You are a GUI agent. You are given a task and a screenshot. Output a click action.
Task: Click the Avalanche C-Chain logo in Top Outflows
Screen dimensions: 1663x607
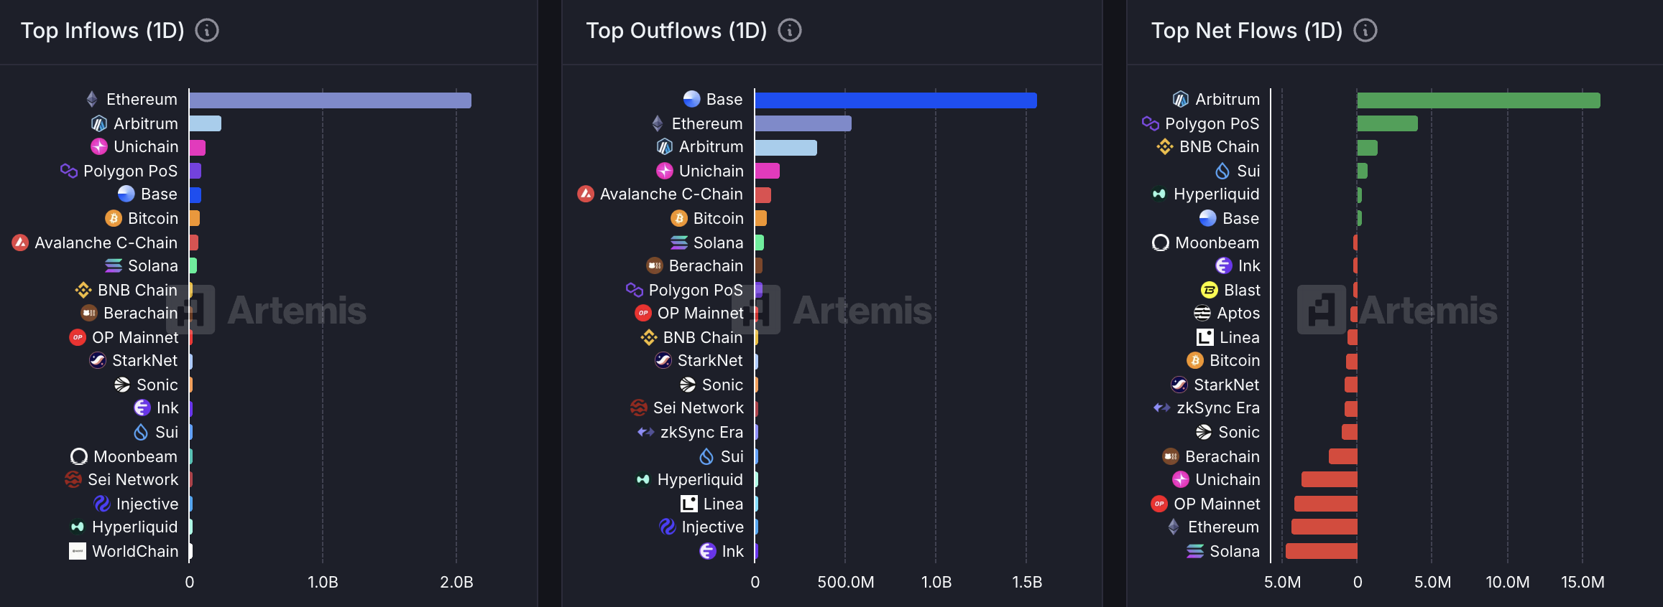pyautogui.click(x=586, y=194)
